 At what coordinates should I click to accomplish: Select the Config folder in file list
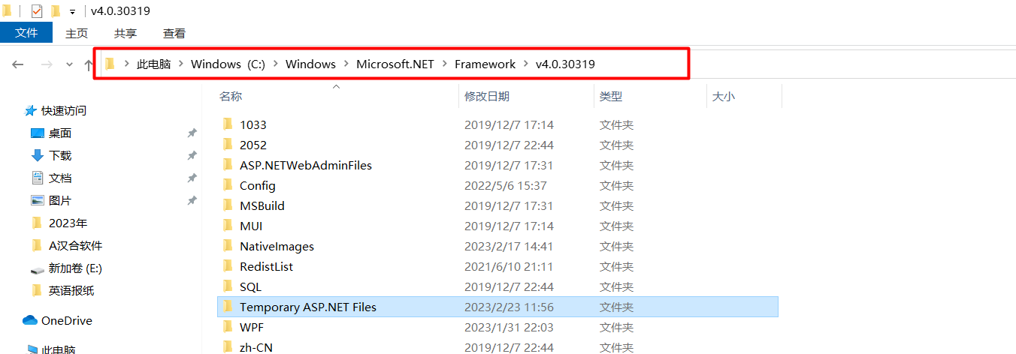258,186
